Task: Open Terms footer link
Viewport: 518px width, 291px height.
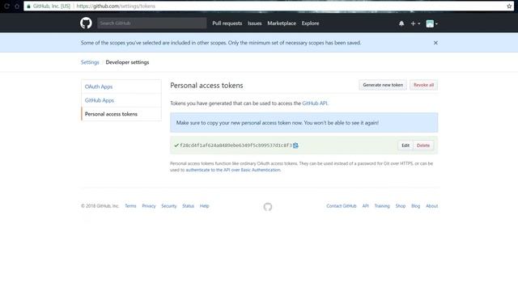Action: point(130,206)
